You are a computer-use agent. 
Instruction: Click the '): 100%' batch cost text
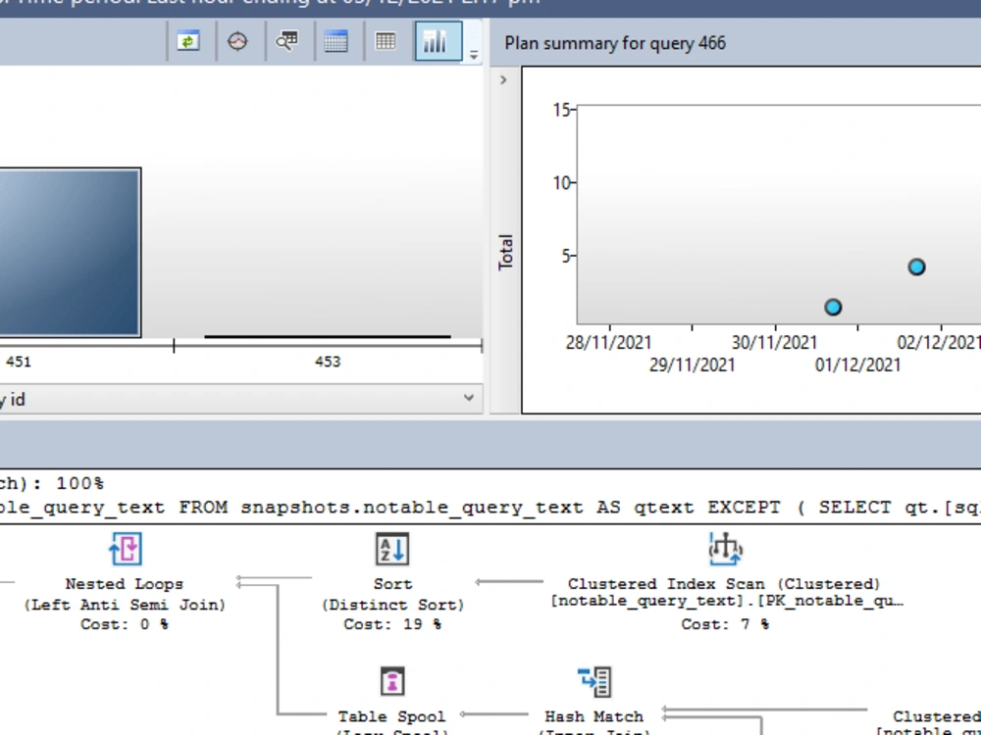52,483
